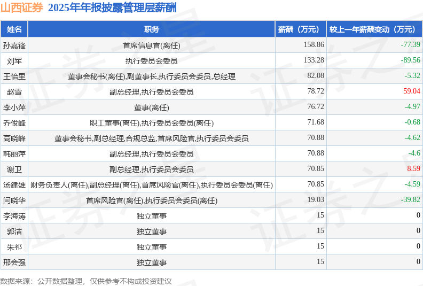Viewport: 423px width, 286px height.
Task: Select the name 郭洁
Action: (14, 231)
